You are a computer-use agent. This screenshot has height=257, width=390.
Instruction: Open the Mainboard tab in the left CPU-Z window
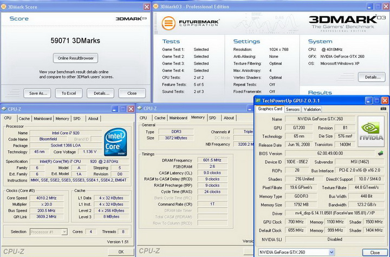[x=43, y=118]
